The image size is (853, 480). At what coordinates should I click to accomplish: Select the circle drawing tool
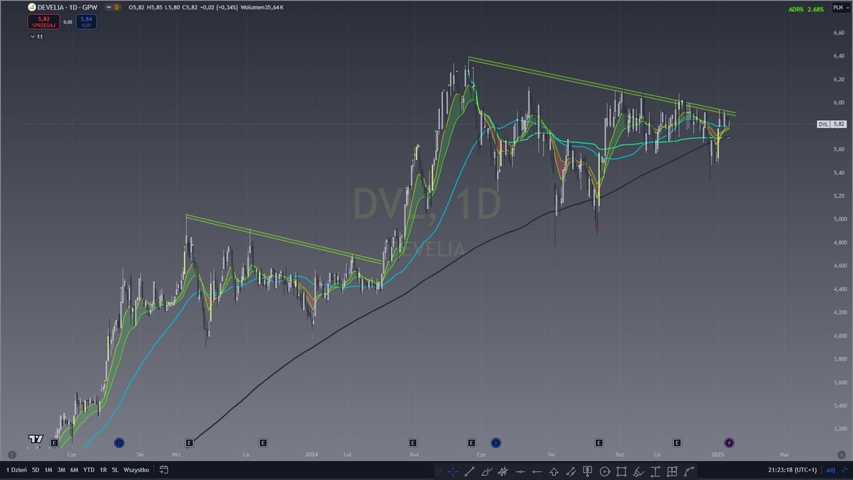coord(605,471)
